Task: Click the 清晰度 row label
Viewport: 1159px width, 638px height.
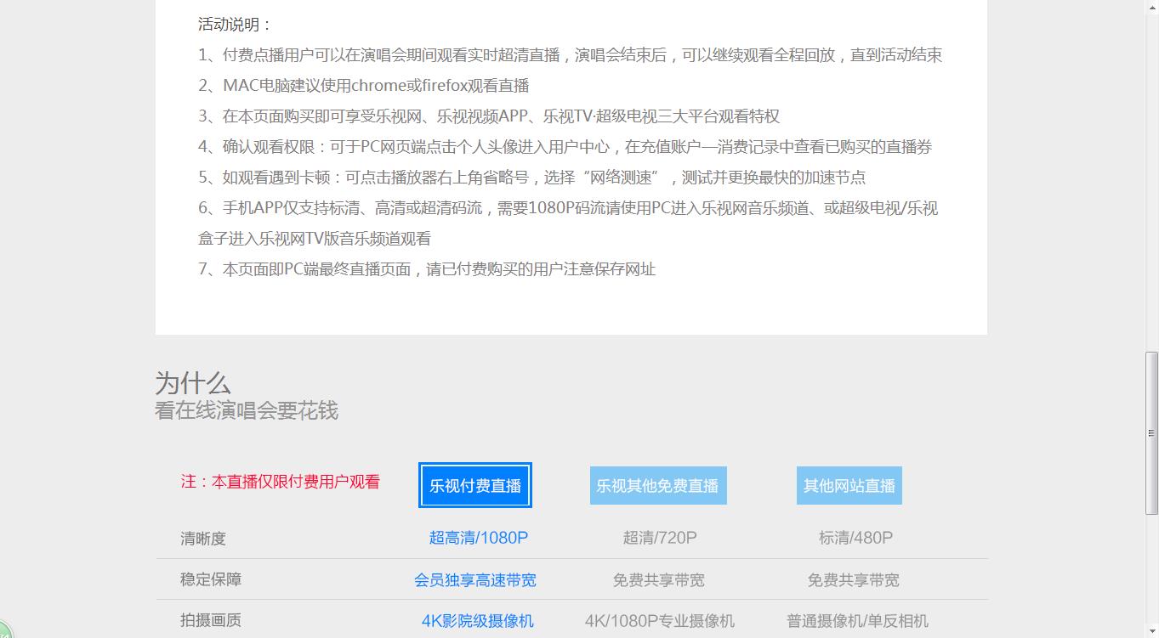Action: [203, 539]
